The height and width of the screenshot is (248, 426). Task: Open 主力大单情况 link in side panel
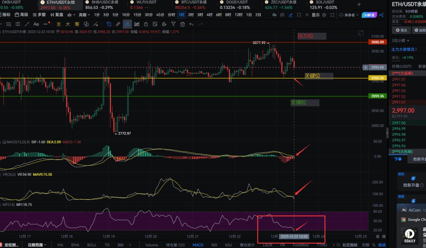pyautogui.click(x=404, y=49)
